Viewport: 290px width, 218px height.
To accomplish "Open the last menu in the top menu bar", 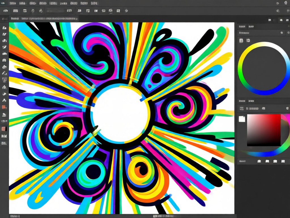I will [94, 3].
